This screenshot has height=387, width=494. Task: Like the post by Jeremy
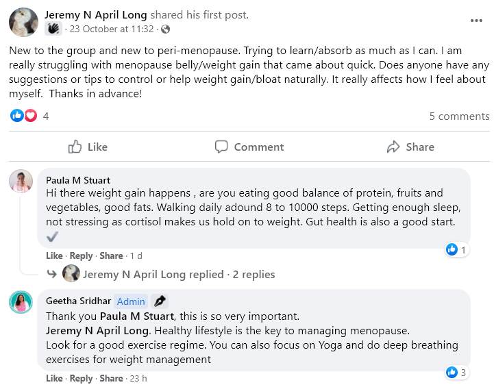[x=88, y=147]
